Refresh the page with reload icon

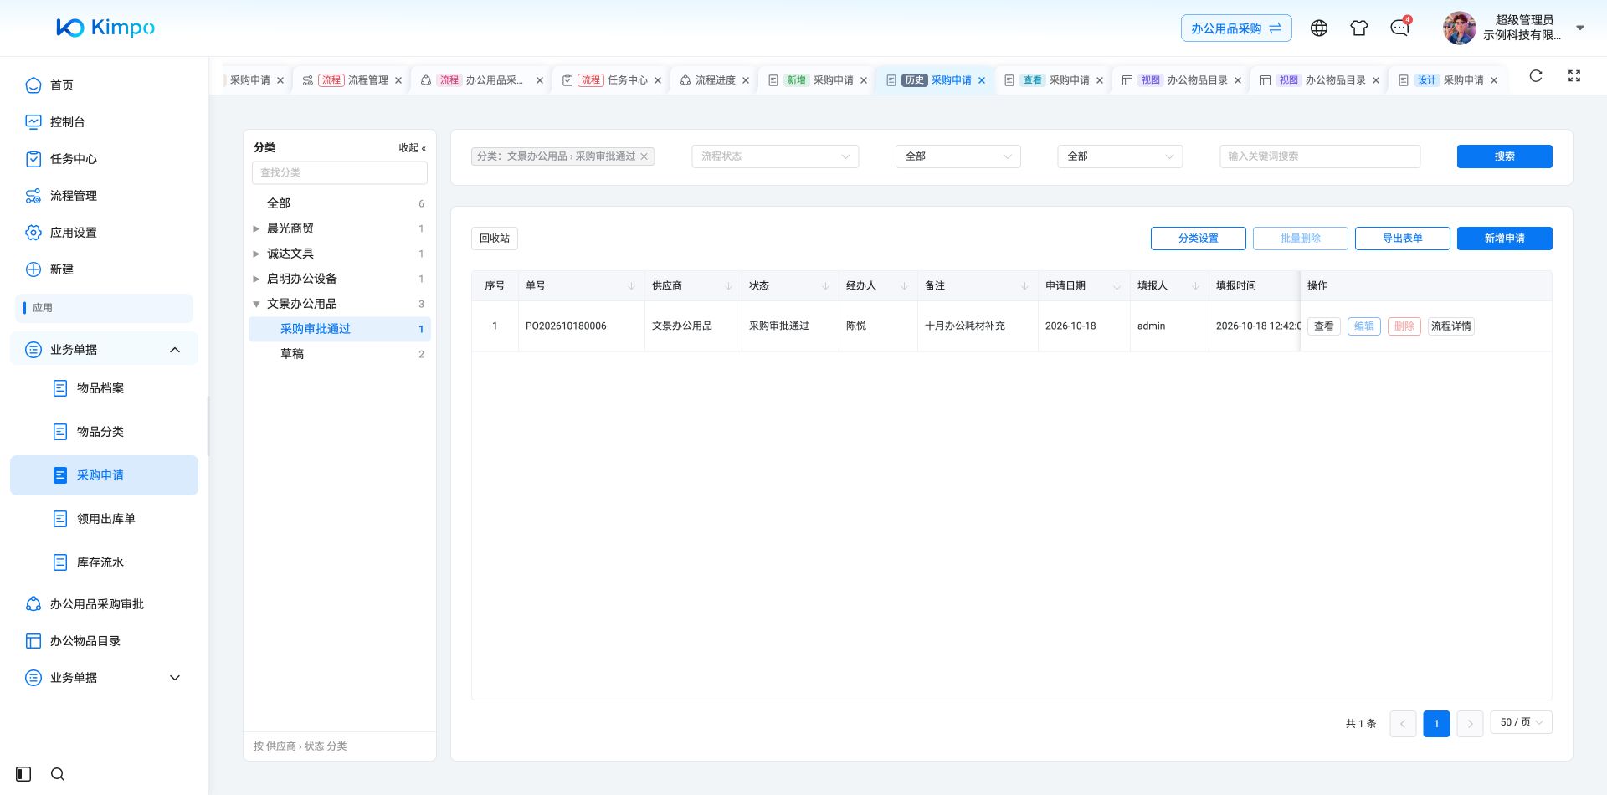(1536, 76)
